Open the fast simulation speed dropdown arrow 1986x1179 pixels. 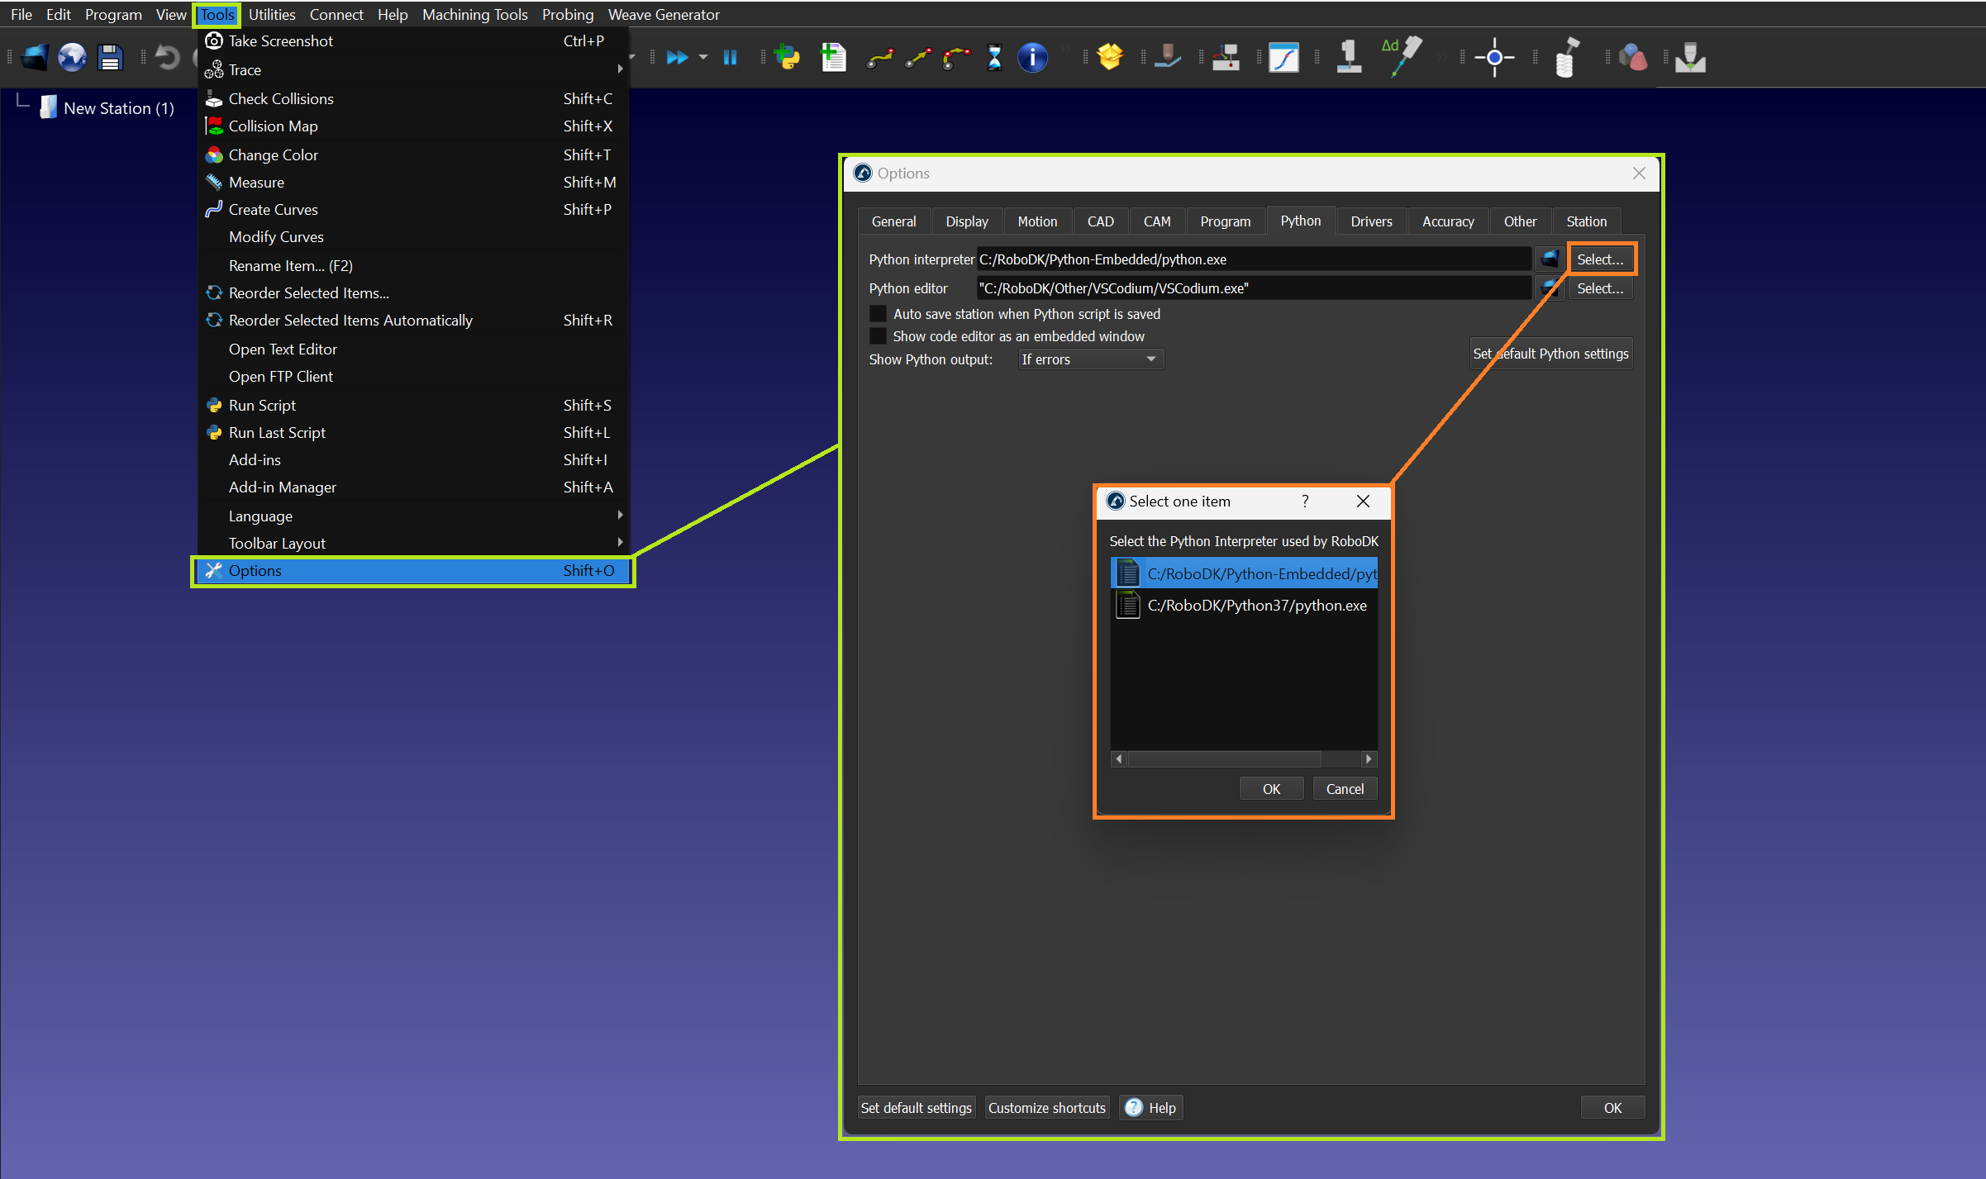[x=703, y=58]
